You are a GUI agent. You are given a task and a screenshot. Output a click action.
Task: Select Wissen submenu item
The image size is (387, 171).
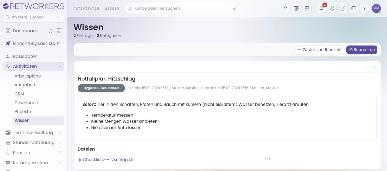click(x=38, y=121)
